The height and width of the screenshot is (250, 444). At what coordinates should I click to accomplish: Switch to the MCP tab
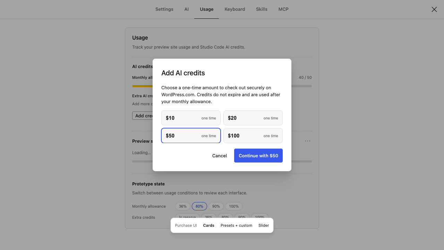[x=283, y=9]
